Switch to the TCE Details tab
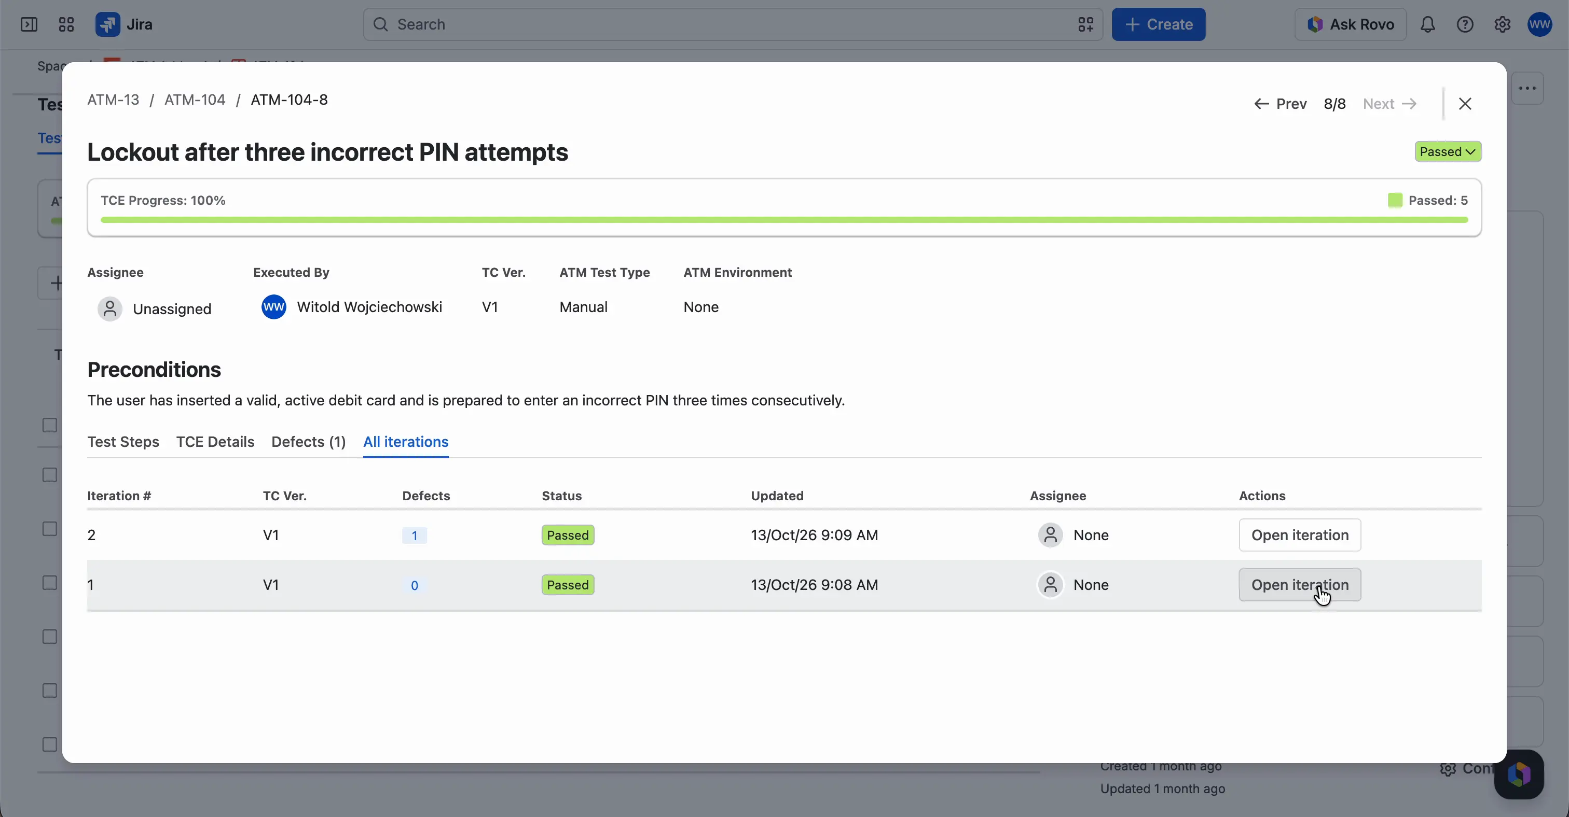 [215, 442]
